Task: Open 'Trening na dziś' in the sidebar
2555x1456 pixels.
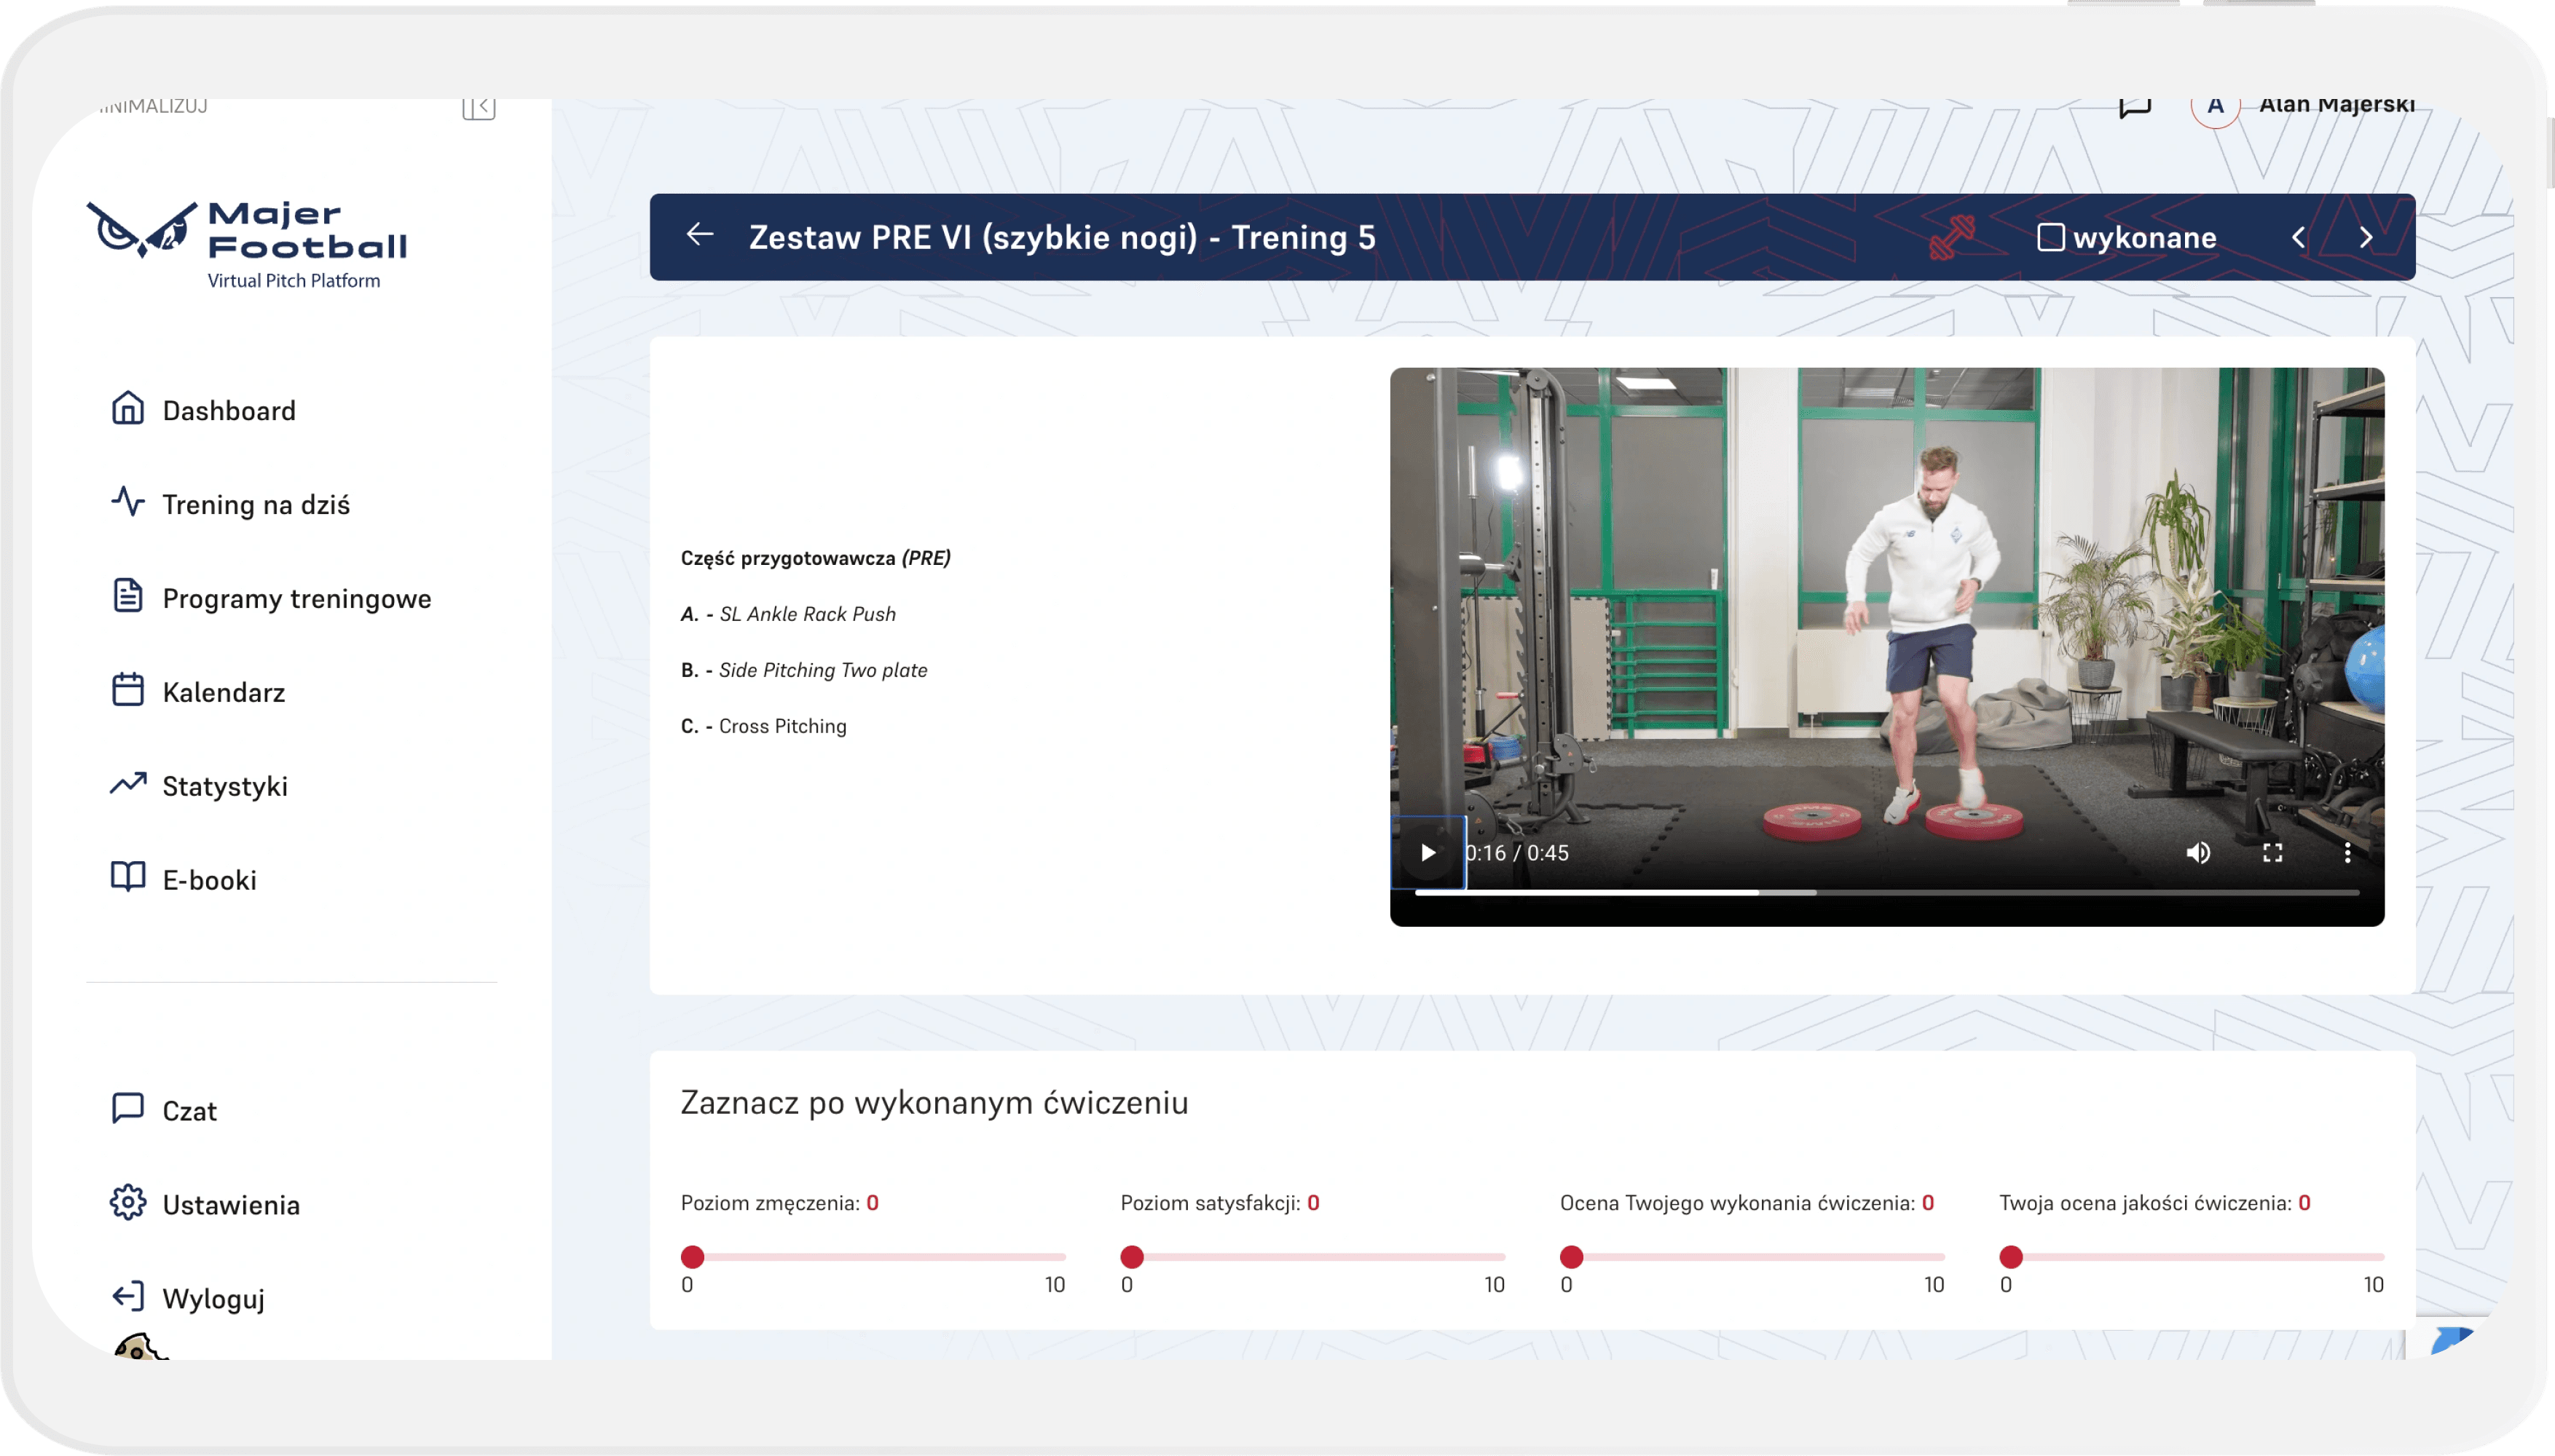Action: pos(255,504)
